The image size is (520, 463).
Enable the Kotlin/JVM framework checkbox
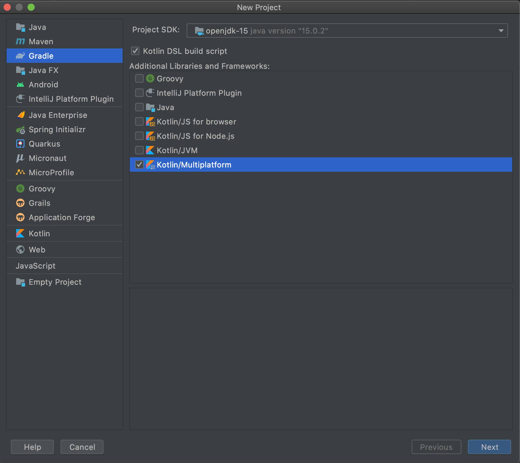tap(139, 150)
